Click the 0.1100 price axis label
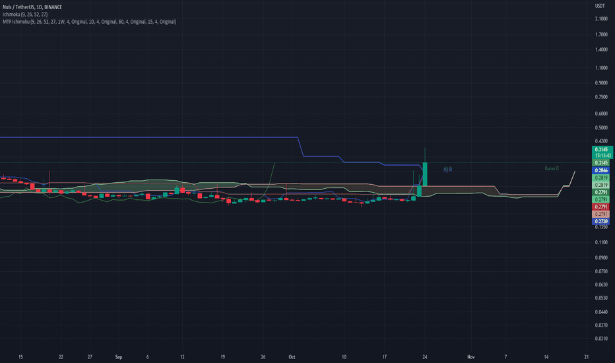The width and height of the screenshot is (615, 363). 601,242
